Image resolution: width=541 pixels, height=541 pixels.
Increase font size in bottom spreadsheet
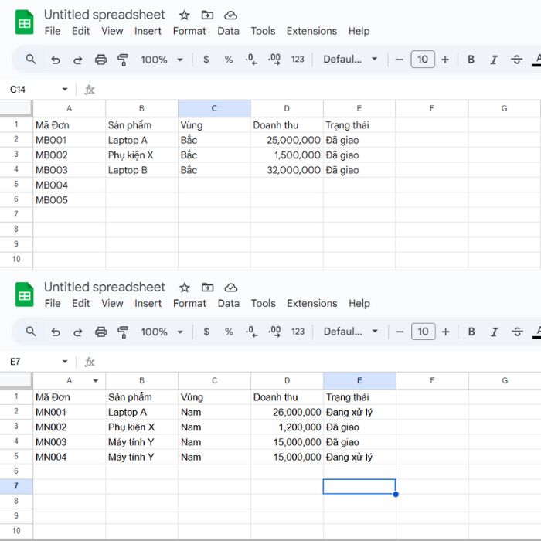pyautogui.click(x=445, y=332)
